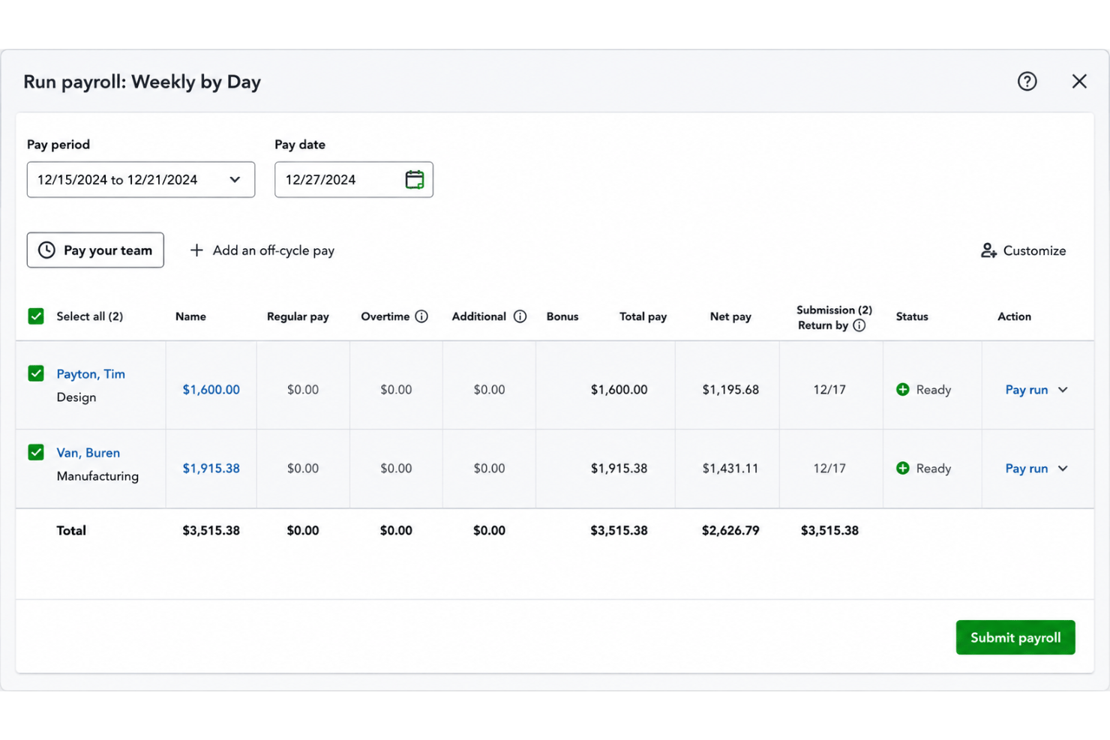Uncheck the Van, Buren row checkbox
Viewport: 1110px width, 740px height.
point(36,452)
